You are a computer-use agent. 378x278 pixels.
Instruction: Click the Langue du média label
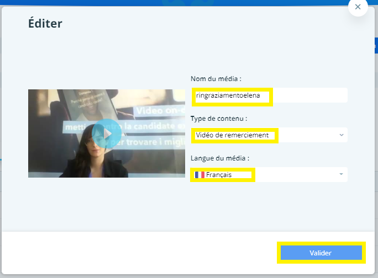point(219,158)
